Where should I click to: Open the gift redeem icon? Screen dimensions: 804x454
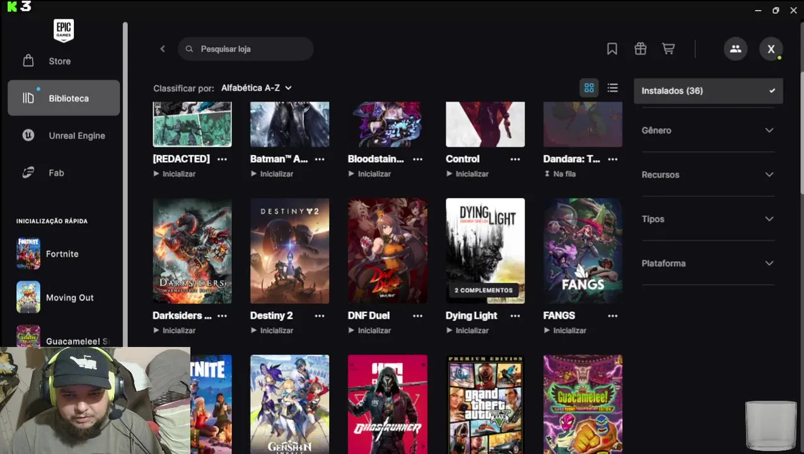pyautogui.click(x=640, y=49)
